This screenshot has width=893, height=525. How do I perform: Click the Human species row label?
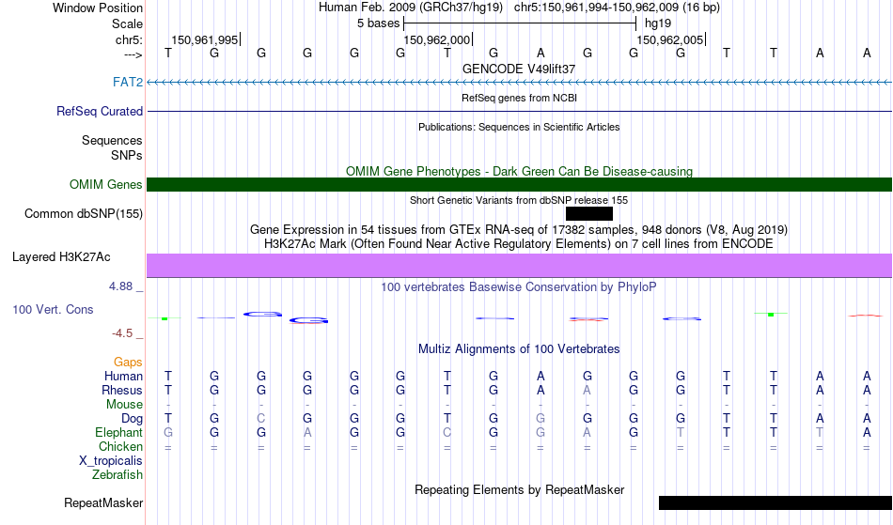coord(123,376)
